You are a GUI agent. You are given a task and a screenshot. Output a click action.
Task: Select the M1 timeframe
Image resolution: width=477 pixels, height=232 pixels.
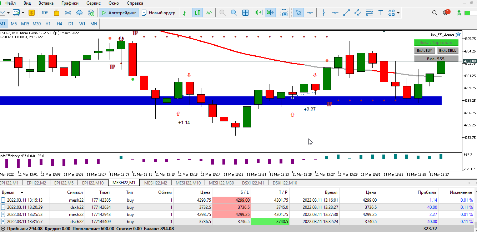pyautogui.click(x=3, y=24)
